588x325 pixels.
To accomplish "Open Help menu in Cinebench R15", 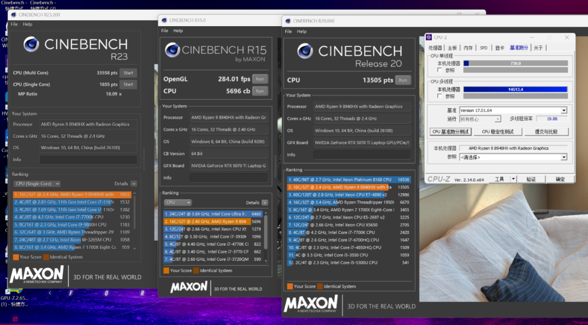I will click(x=177, y=30).
